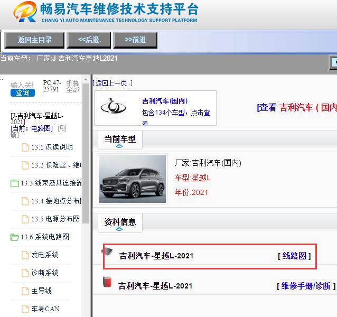Go forward with the >>前进 button

135,40
